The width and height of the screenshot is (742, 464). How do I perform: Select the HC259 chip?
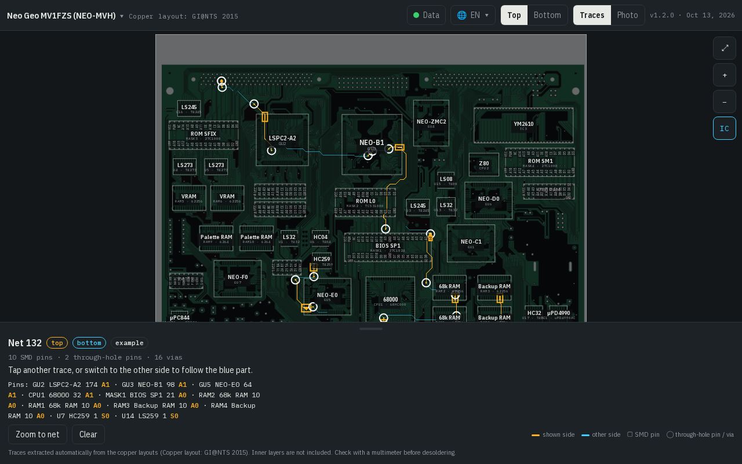(x=322, y=261)
